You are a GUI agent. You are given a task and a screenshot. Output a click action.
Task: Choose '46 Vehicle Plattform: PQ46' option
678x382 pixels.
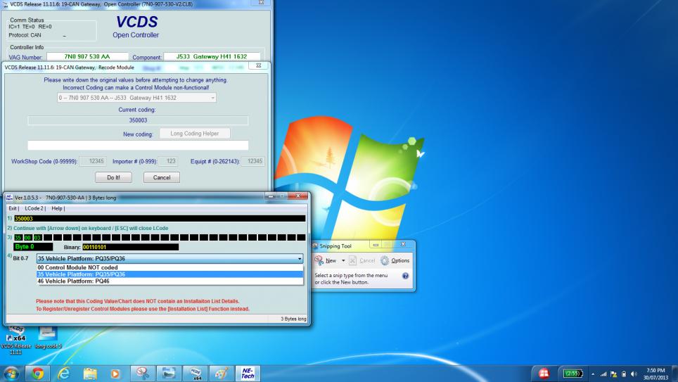(x=170, y=281)
